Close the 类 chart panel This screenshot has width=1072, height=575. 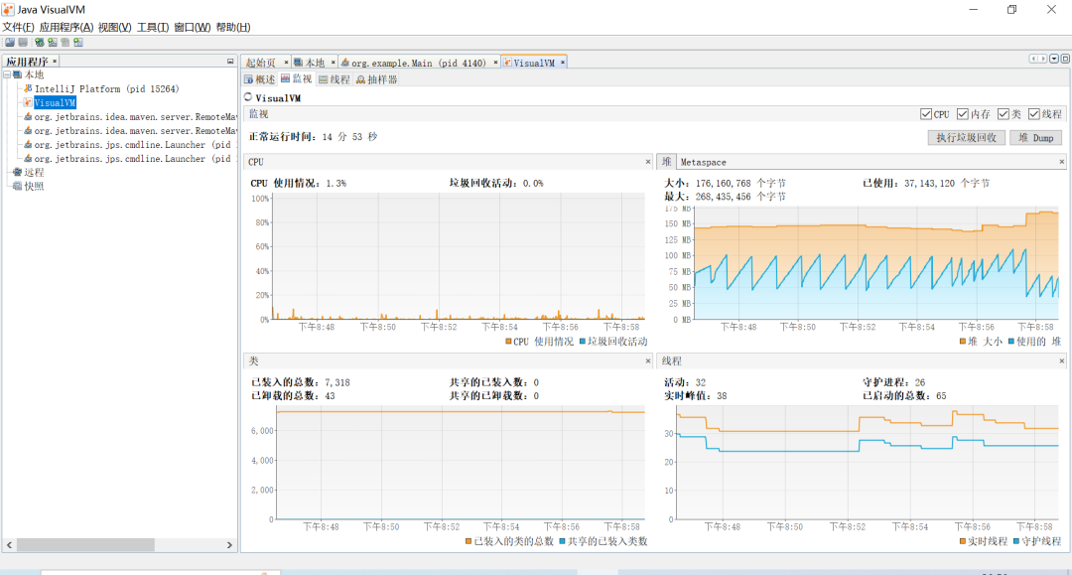(x=648, y=361)
